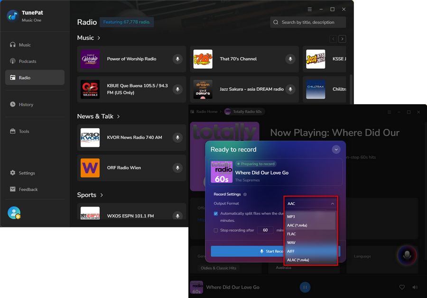427x298 pixels.
Task: Record WXOS ESPN 101.1 via microphone icon
Action: pyautogui.click(x=177, y=216)
